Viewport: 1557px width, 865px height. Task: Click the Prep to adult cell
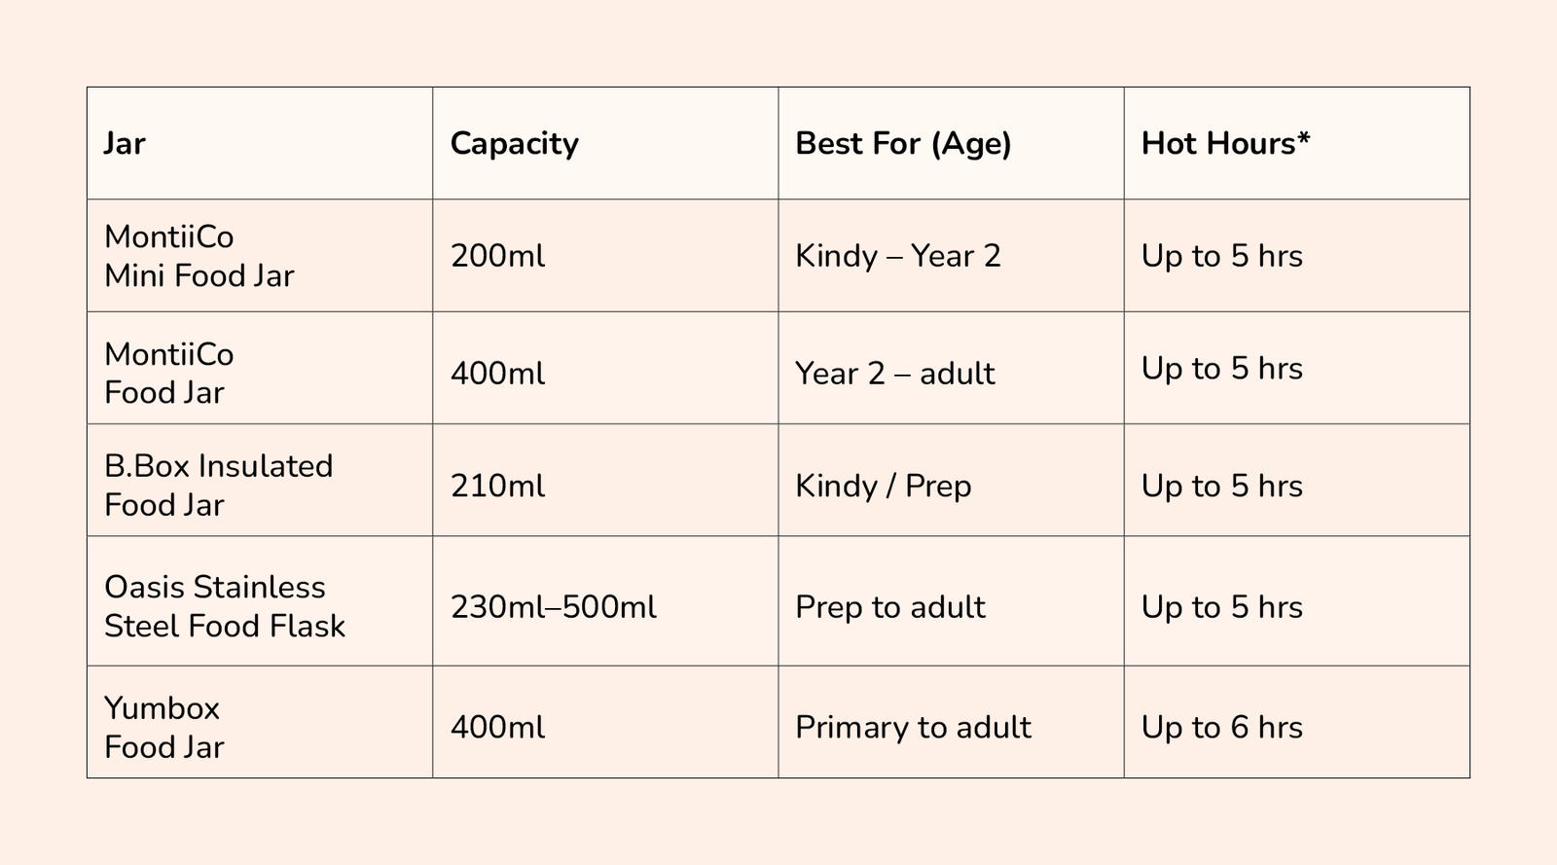951,601
